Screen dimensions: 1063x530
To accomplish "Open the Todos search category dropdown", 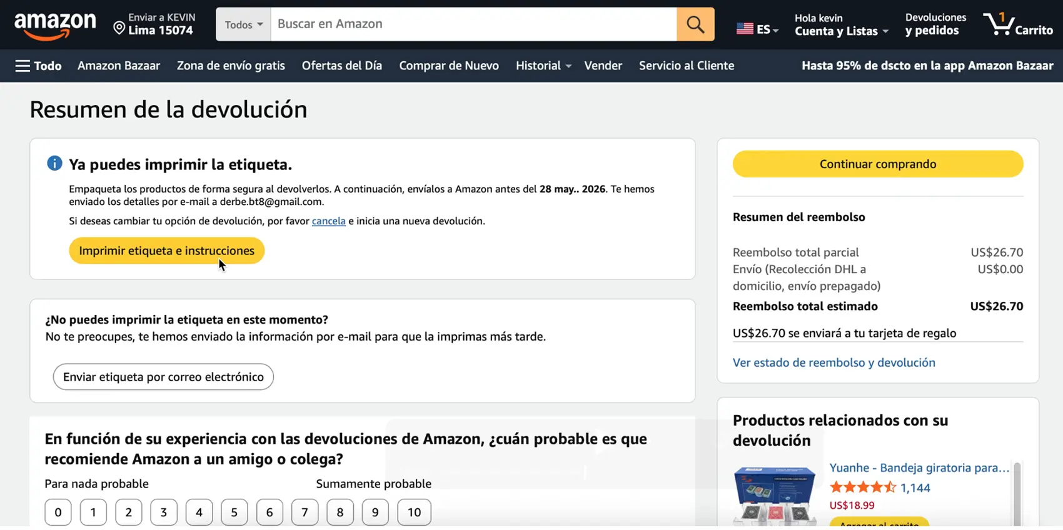I will pyautogui.click(x=243, y=24).
